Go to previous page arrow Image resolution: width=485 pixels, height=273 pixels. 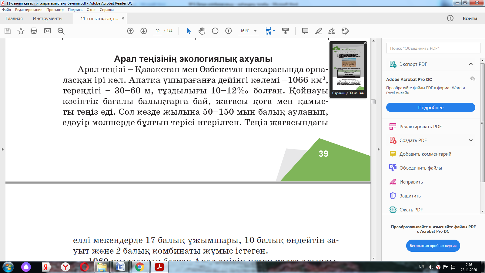point(130,31)
